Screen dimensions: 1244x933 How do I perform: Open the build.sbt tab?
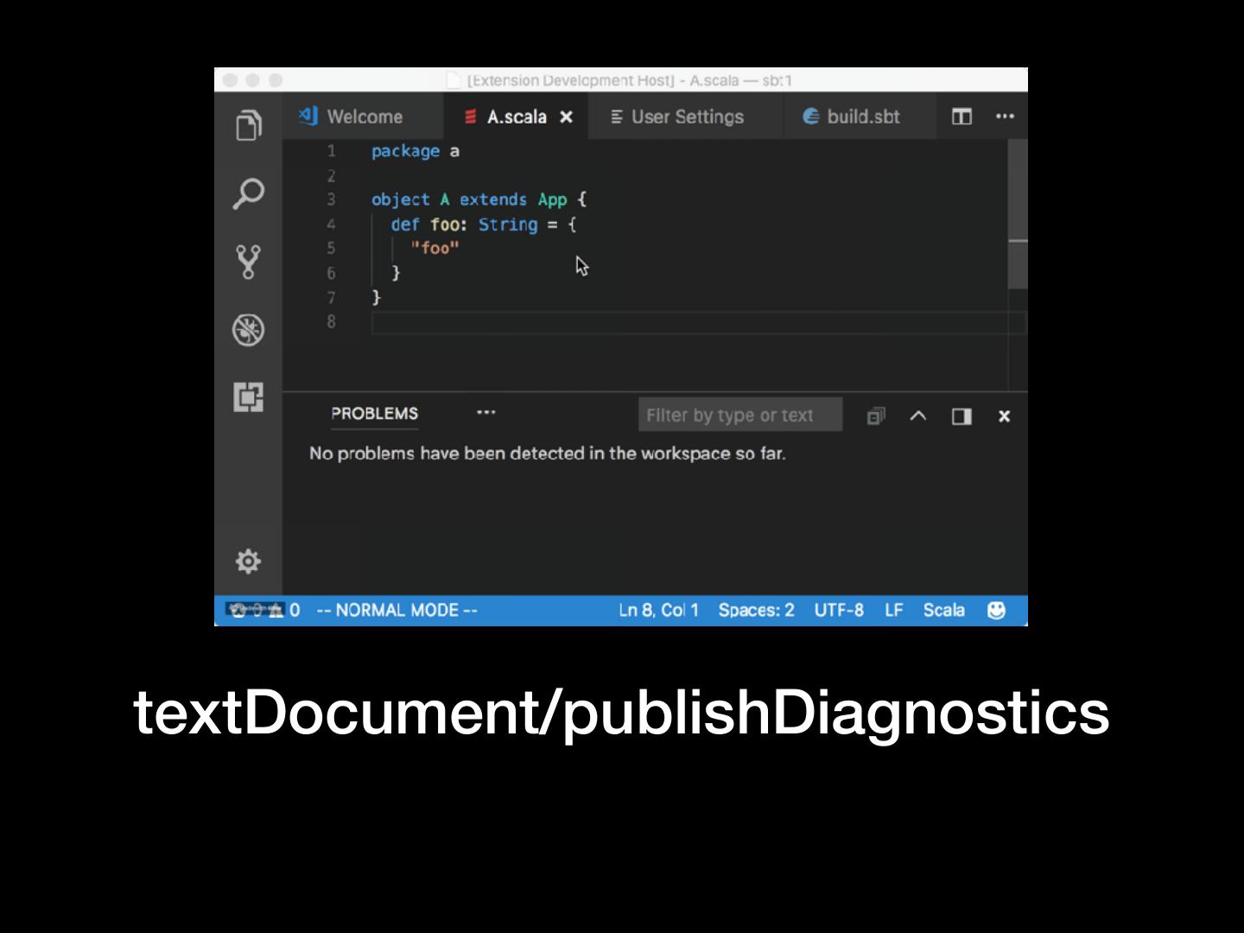[860, 117]
